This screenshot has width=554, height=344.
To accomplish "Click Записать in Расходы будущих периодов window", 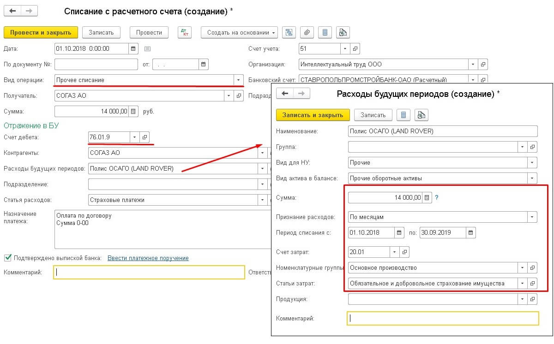I will tap(373, 115).
